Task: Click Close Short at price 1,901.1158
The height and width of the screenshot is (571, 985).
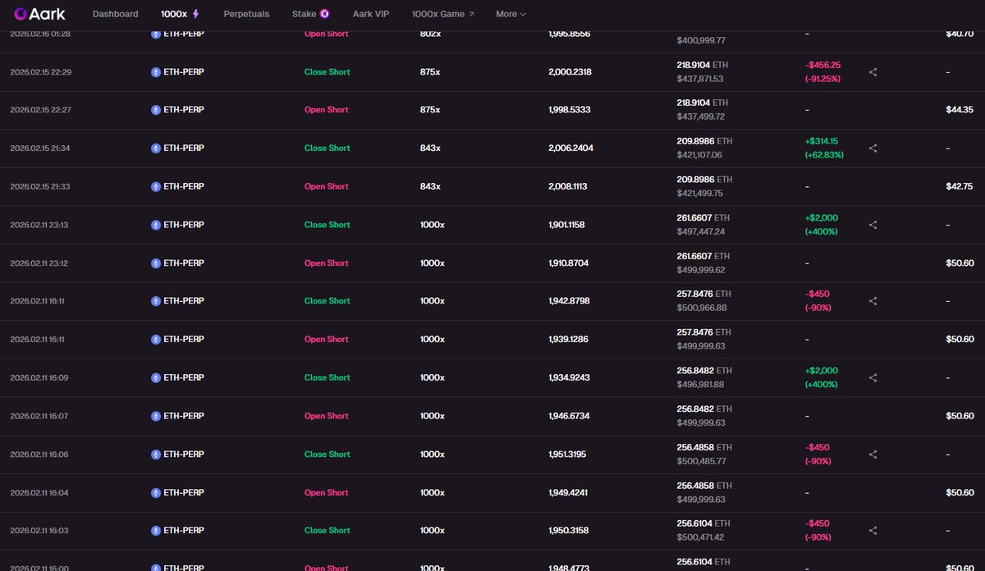Action: point(327,225)
